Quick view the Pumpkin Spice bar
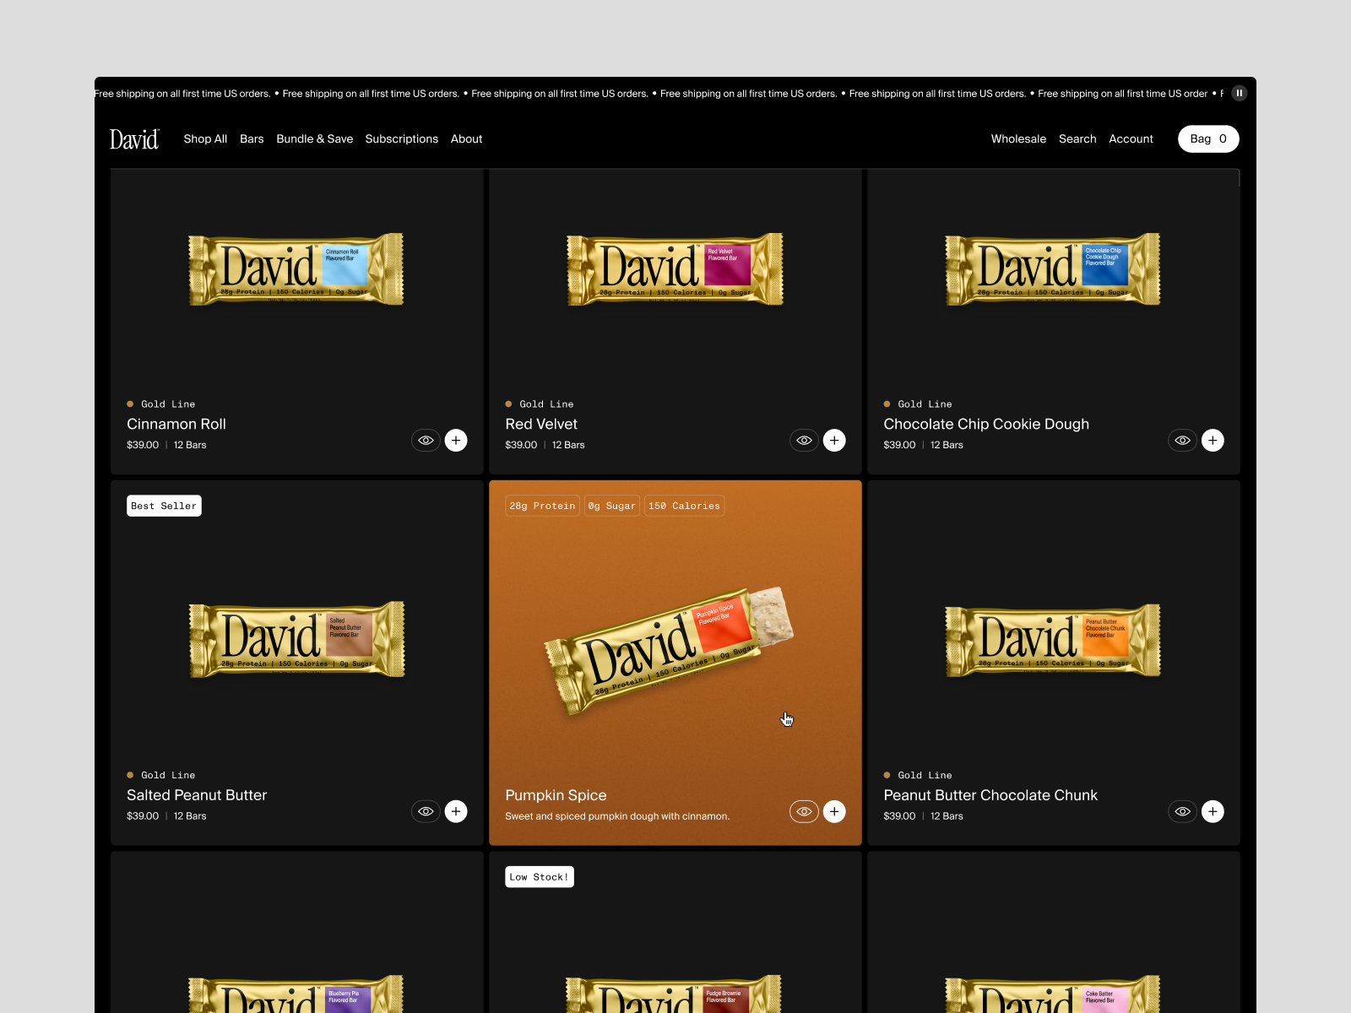 pos(804,811)
